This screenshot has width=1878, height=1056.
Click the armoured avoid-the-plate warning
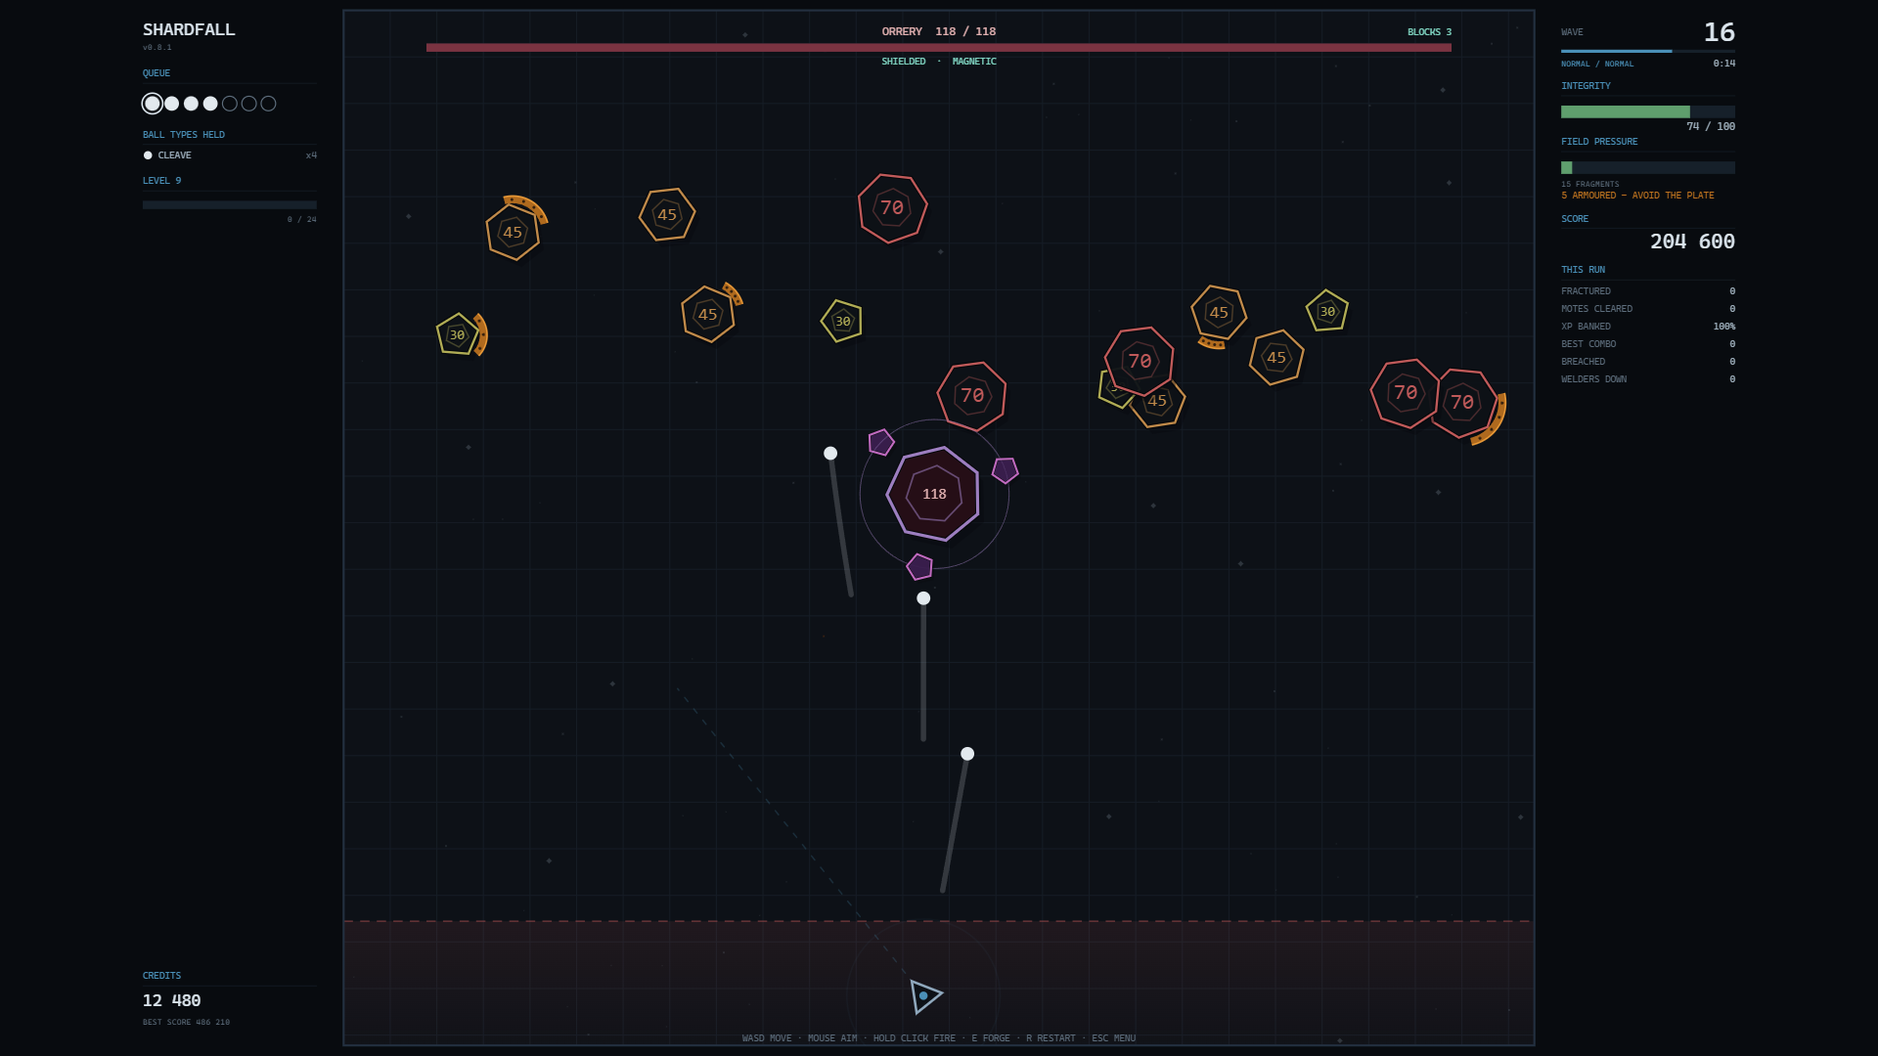pos(1637,196)
